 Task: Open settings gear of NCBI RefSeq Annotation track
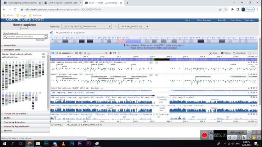coord(254,62)
